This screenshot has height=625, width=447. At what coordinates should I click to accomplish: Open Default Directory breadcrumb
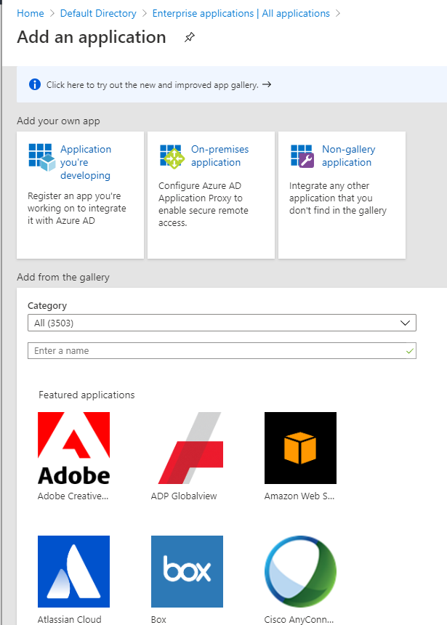tap(98, 13)
